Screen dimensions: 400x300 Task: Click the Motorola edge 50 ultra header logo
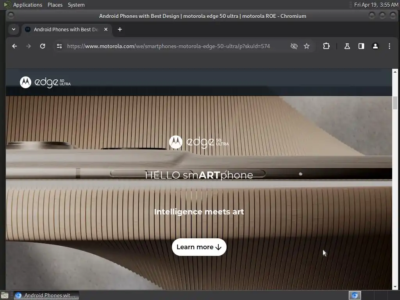45,82
